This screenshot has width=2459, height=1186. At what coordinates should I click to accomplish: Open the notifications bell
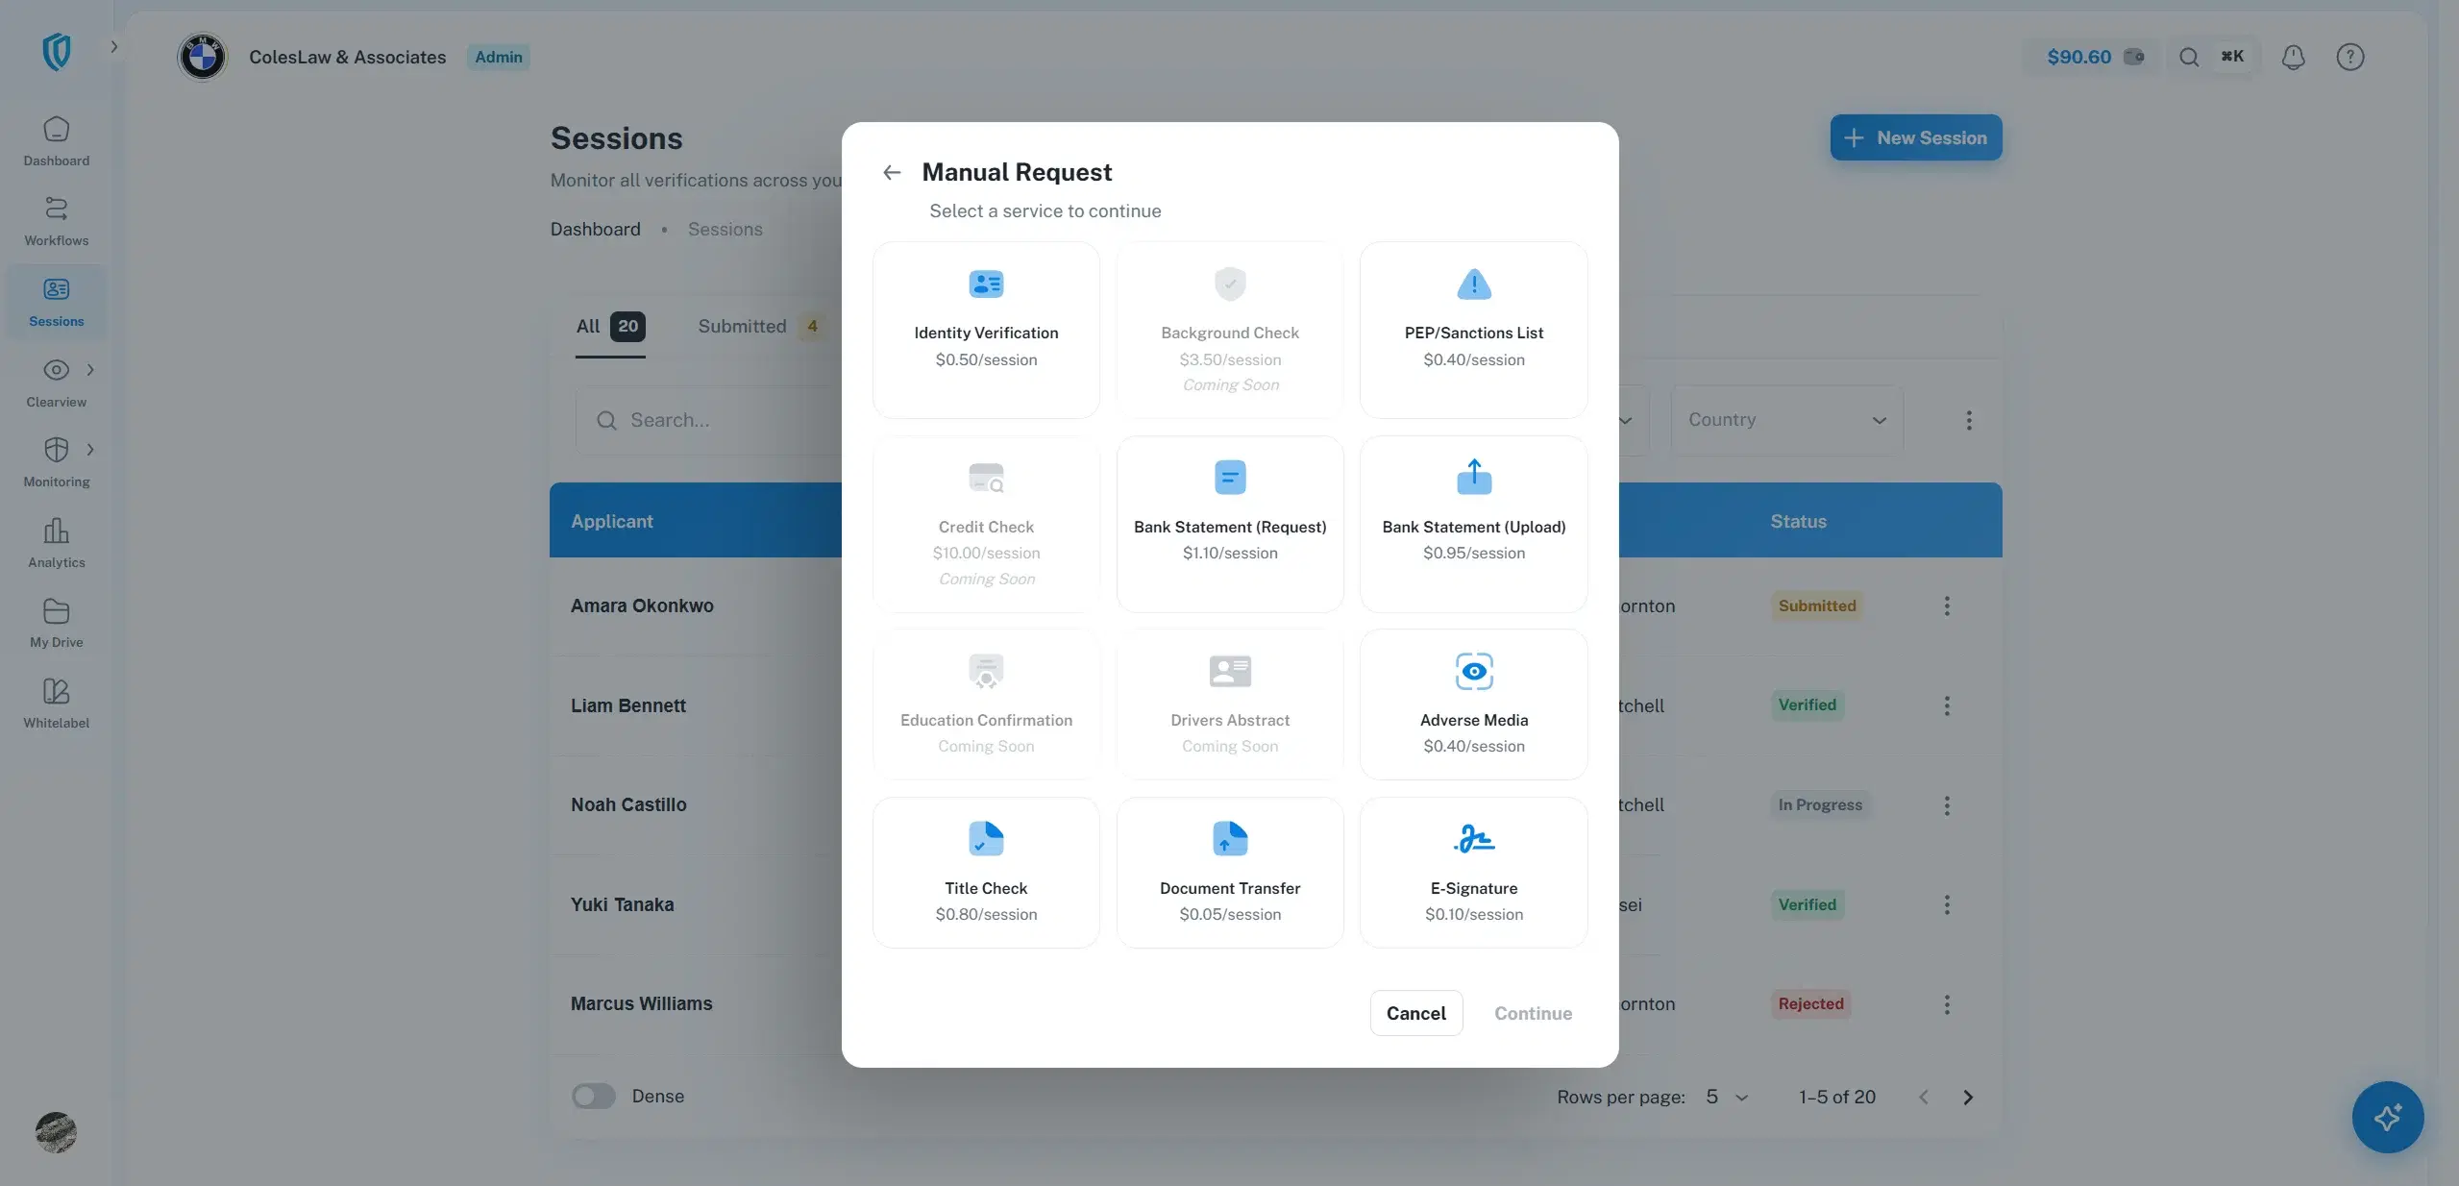(2293, 58)
